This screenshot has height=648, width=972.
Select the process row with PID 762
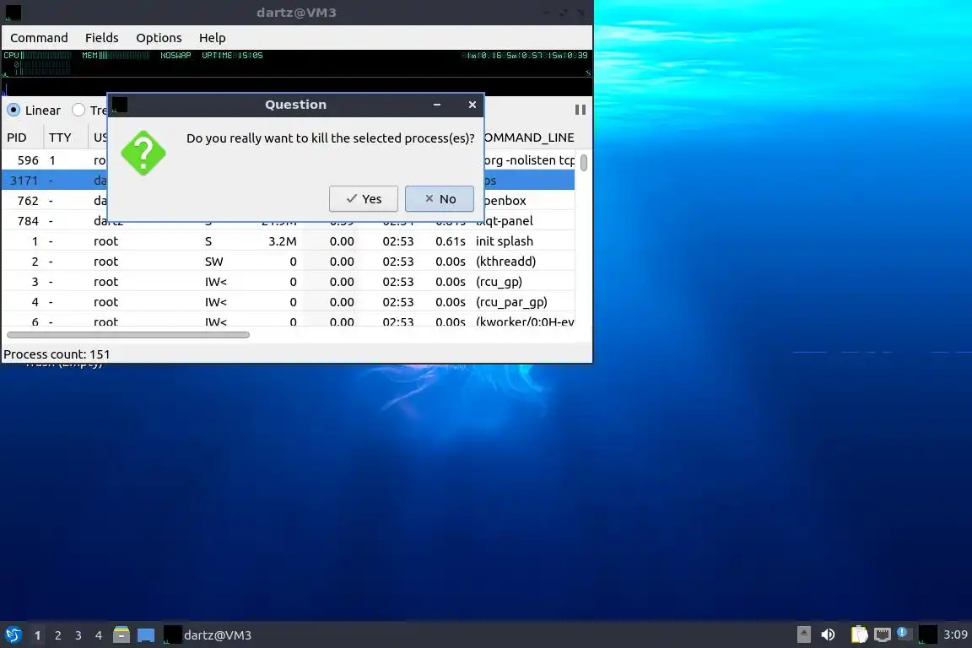[x=289, y=201]
